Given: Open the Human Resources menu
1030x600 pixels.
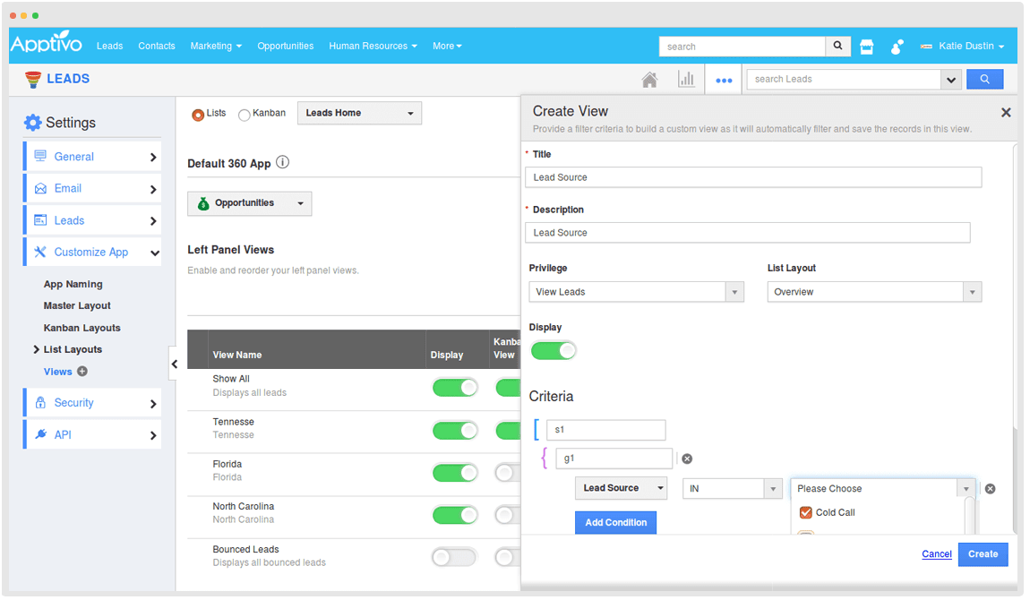Looking at the screenshot, I should click(x=373, y=46).
